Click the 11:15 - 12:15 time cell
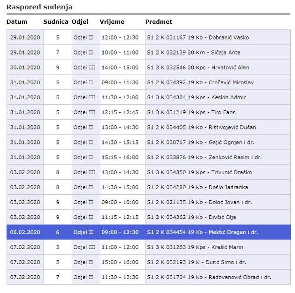This screenshot has height=293, width=295. (x=120, y=217)
